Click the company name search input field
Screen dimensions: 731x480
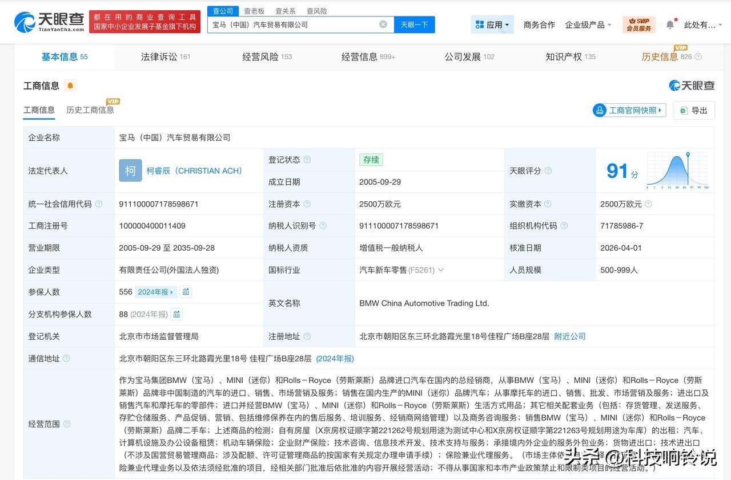pyautogui.click(x=297, y=25)
